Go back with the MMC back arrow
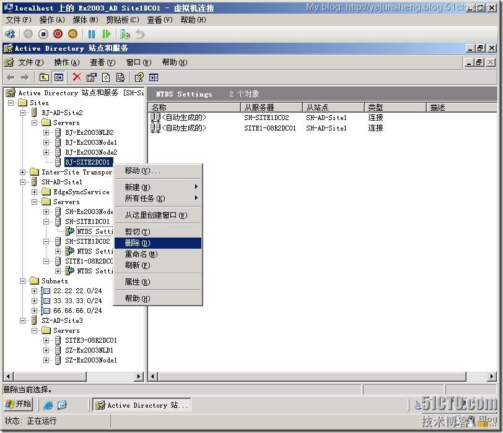Image resolution: width=503 pixels, height=433 pixels. pyautogui.click(x=11, y=77)
